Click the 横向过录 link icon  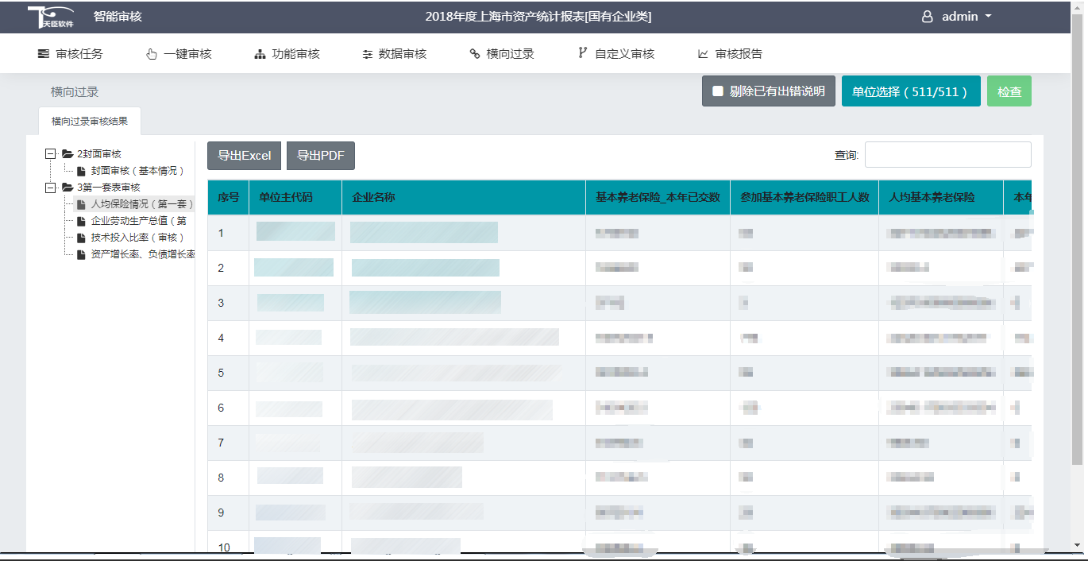tap(475, 54)
